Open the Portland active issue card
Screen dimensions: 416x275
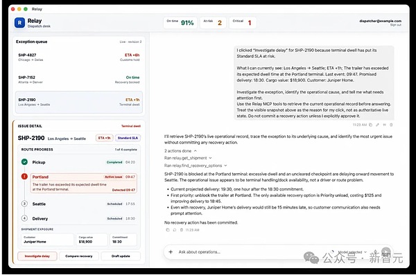tap(84, 183)
